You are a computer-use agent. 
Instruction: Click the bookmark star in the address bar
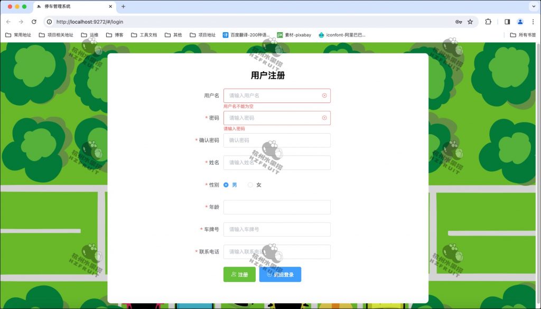coord(470,22)
